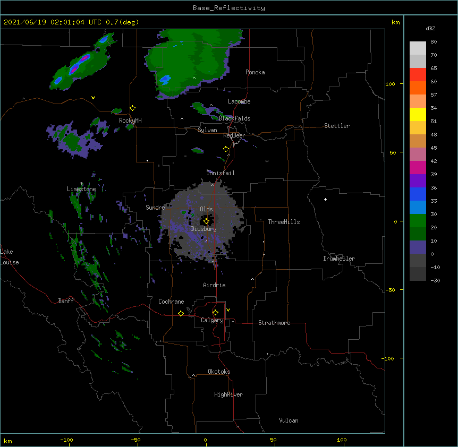Click the 80 value at the legend top
The width and height of the screenshot is (458, 447).
tap(434, 42)
